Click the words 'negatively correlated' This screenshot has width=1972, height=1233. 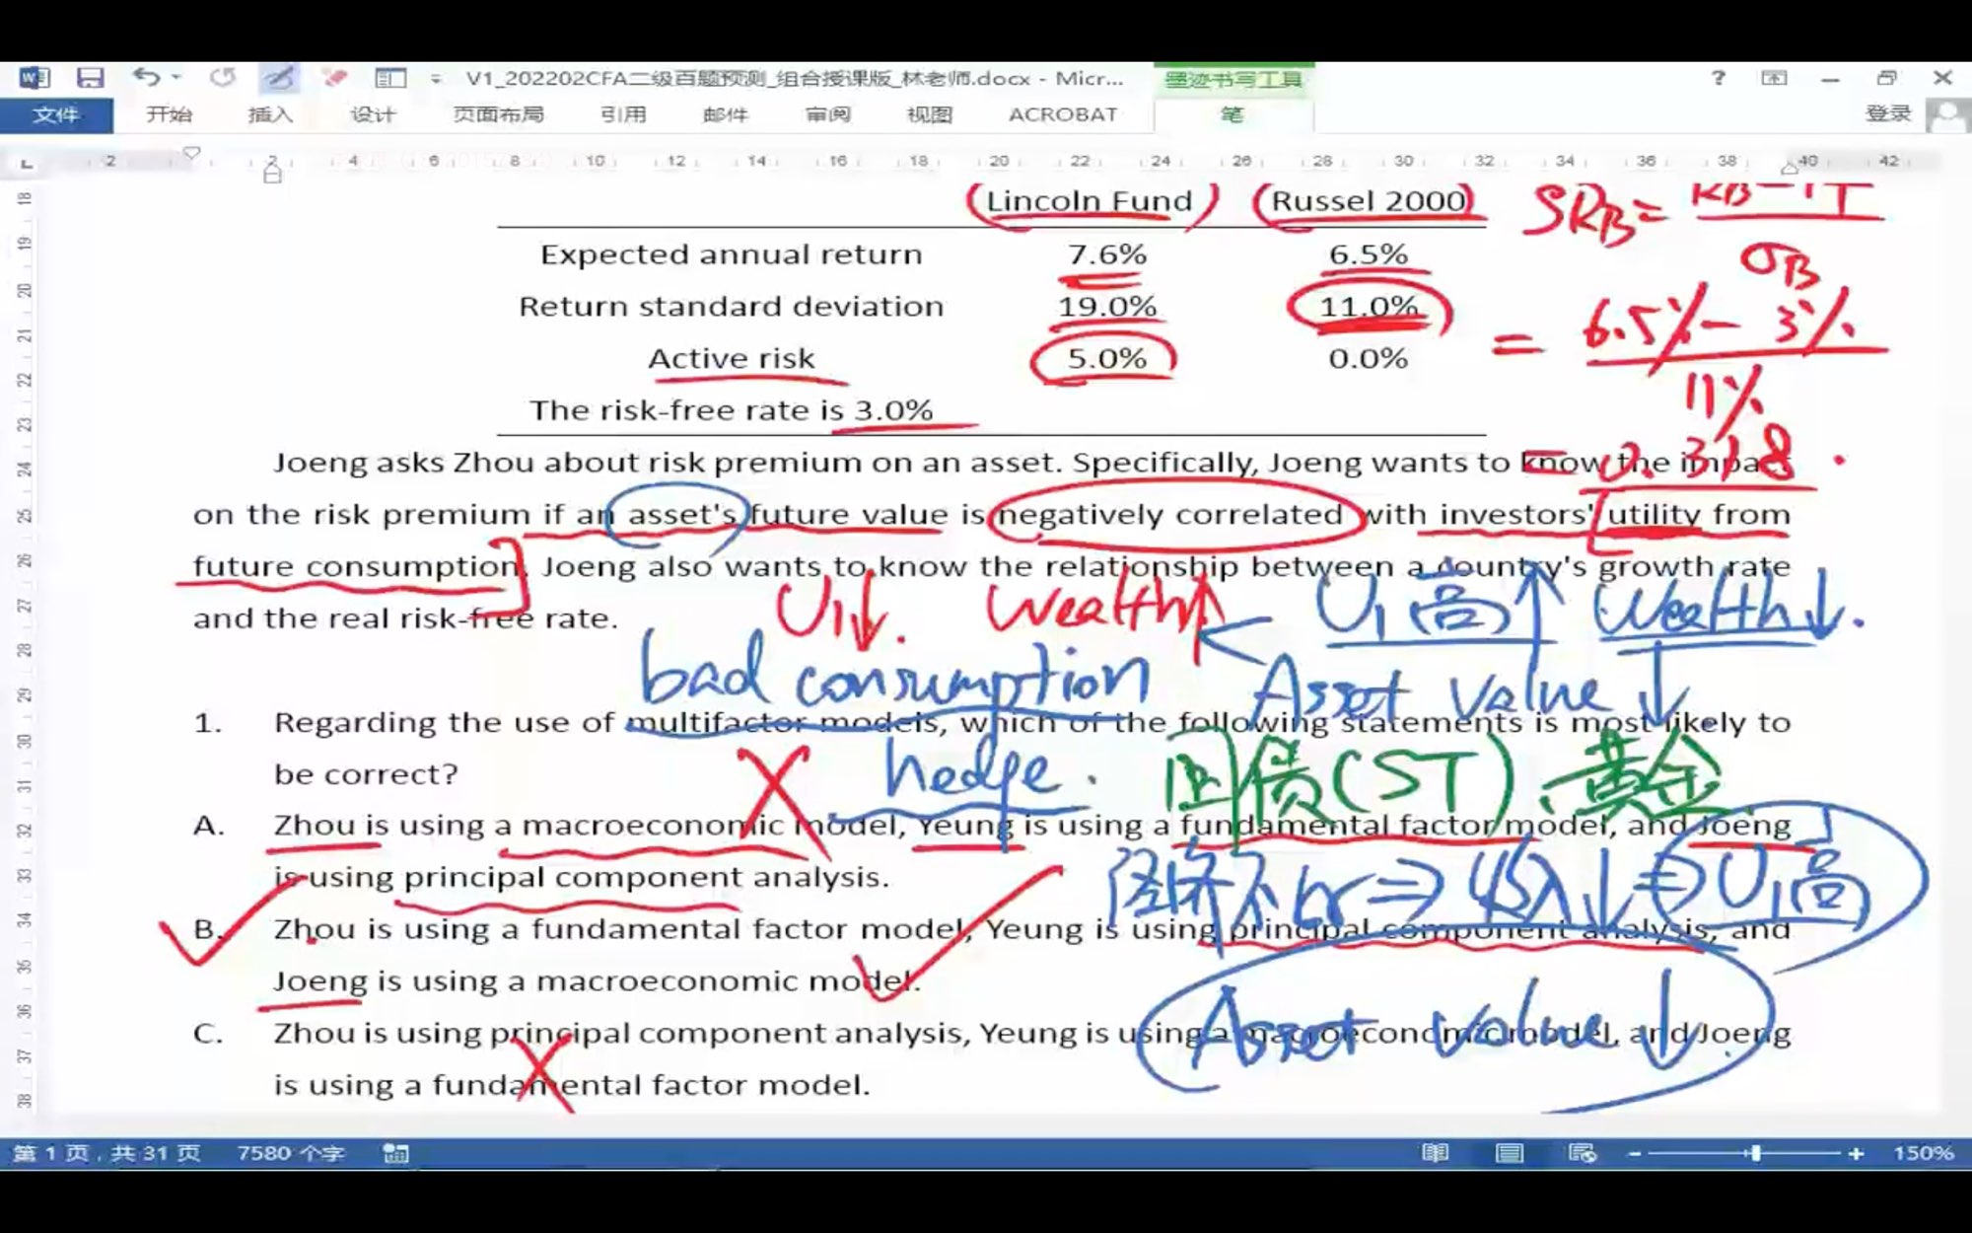[1170, 515]
